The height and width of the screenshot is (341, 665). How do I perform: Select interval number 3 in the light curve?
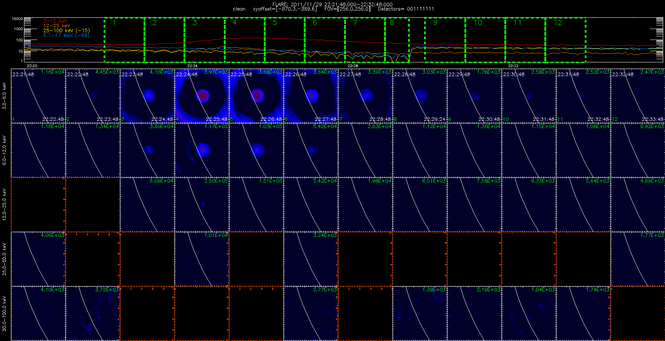tap(205, 40)
